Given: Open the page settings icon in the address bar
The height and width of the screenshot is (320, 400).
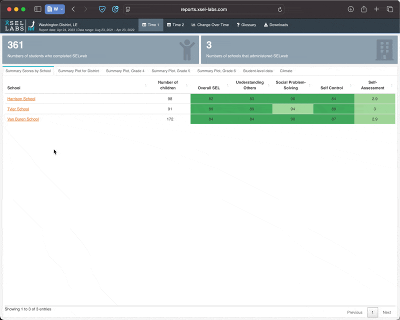Looking at the screenshot, I should (x=128, y=9).
